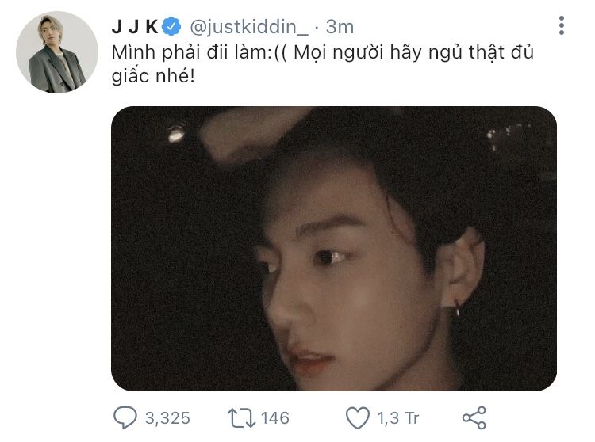The image size is (595, 442).
Task: Click the earring in the attached photo
Action: click(x=457, y=307)
